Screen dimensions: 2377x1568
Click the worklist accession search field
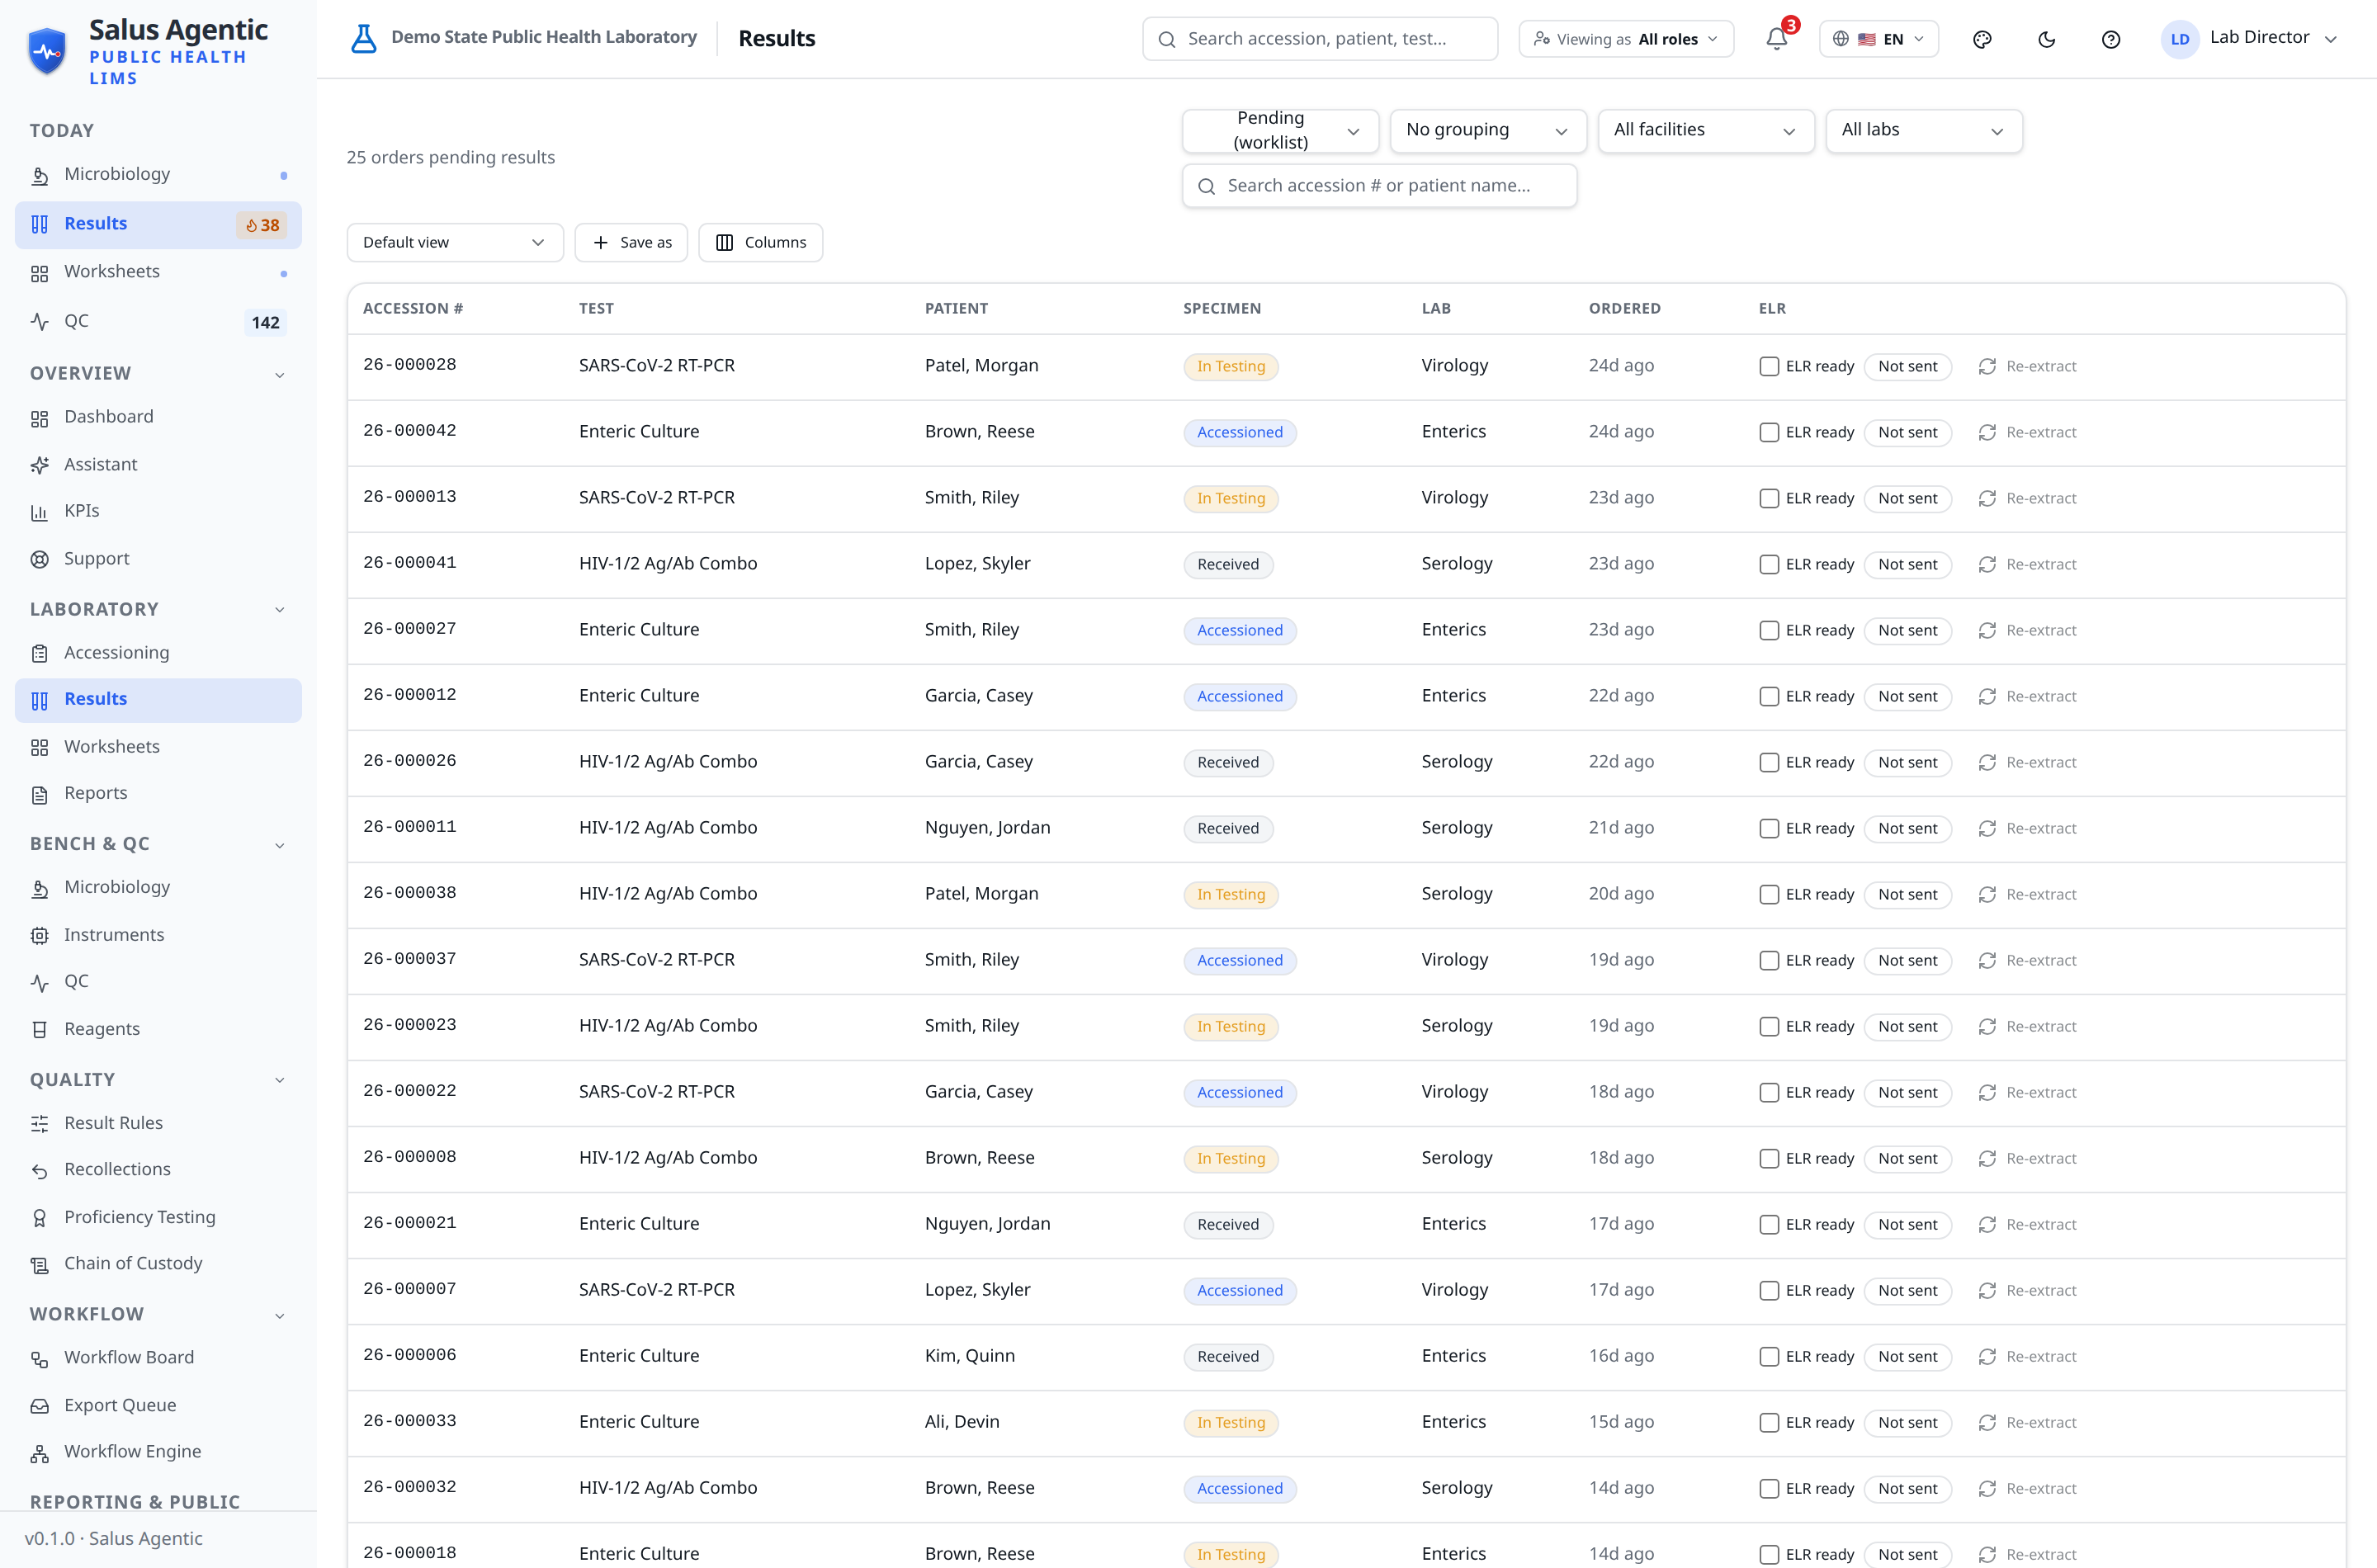pyautogui.click(x=1379, y=186)
